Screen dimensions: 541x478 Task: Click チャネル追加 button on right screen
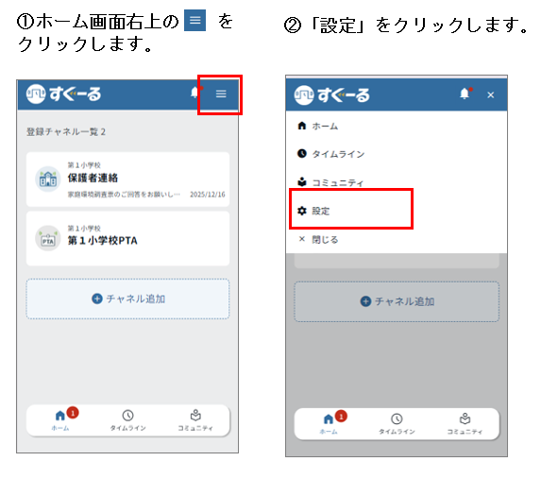[397, 301]
